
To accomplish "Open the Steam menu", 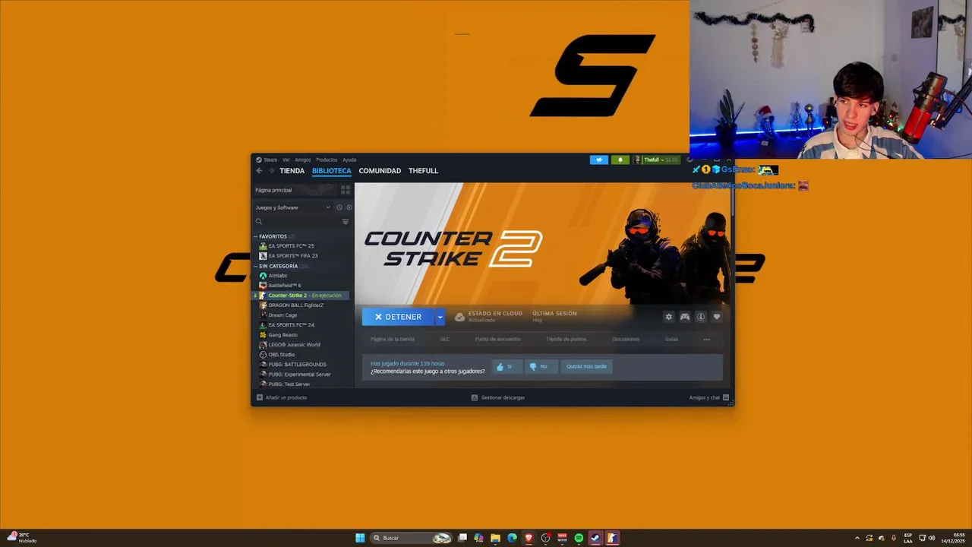I will point(267,160).
